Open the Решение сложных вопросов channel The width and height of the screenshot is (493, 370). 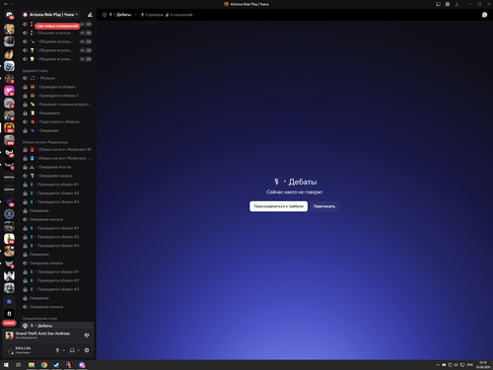point(57,105)
